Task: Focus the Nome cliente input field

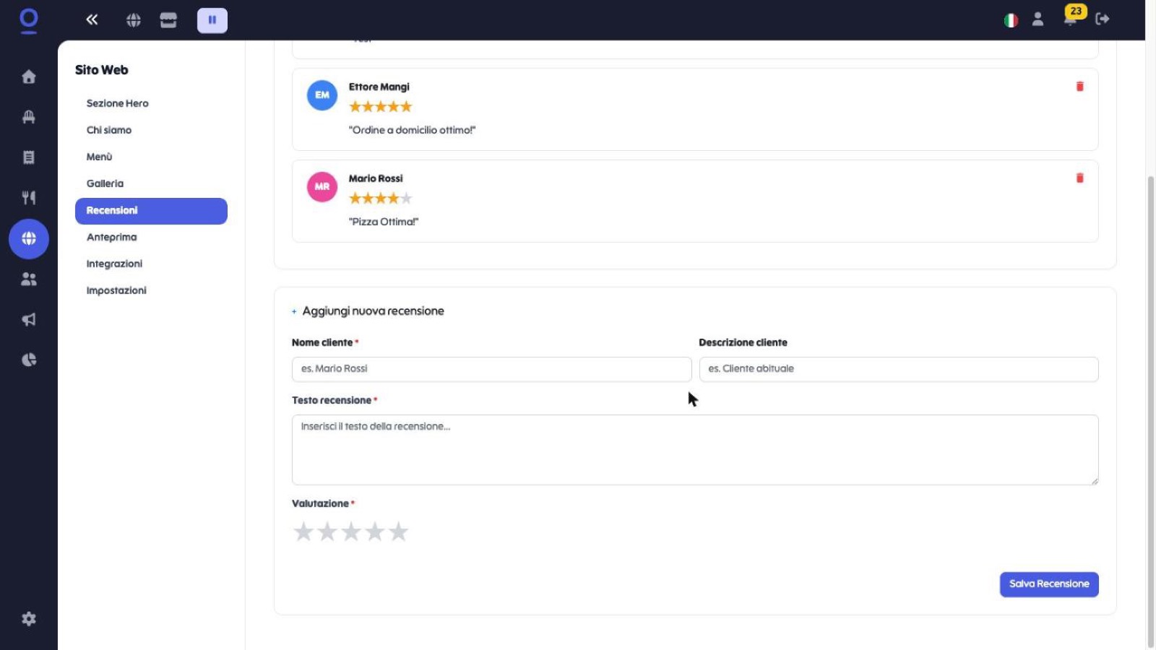Action: click(x=491, y=369)
